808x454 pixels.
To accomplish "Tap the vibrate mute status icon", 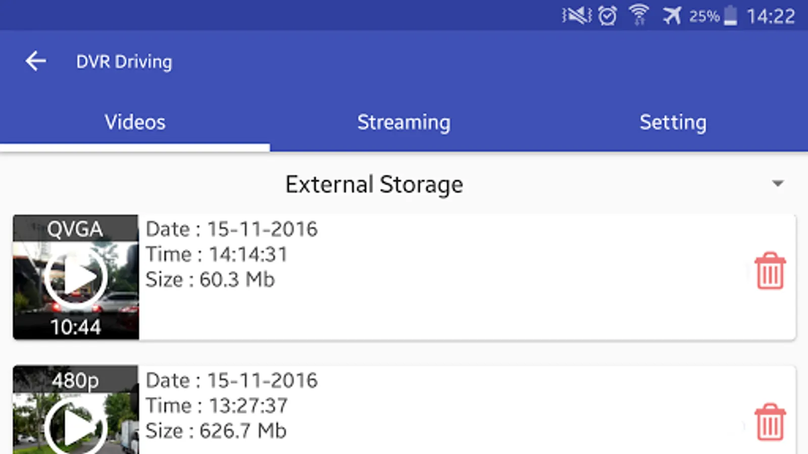I will tap(577, 16).
